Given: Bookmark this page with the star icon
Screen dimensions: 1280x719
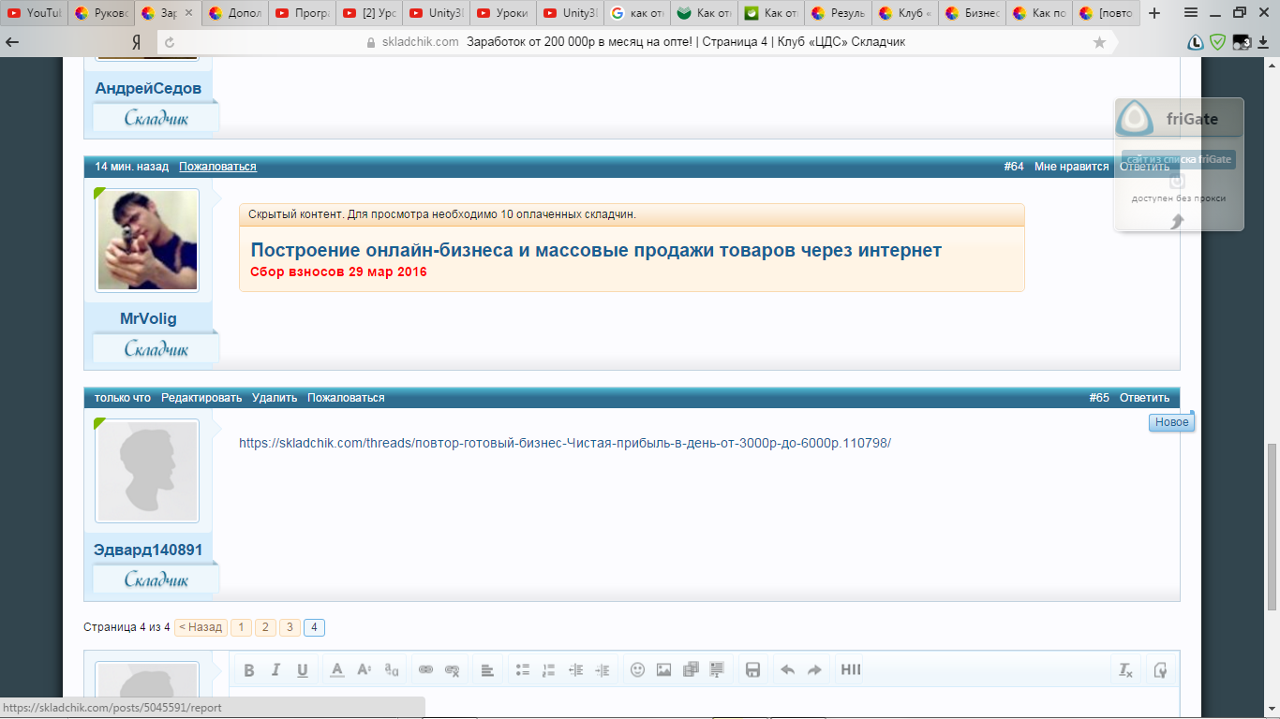Looking at the screenshot, I should pos(1099,42).
